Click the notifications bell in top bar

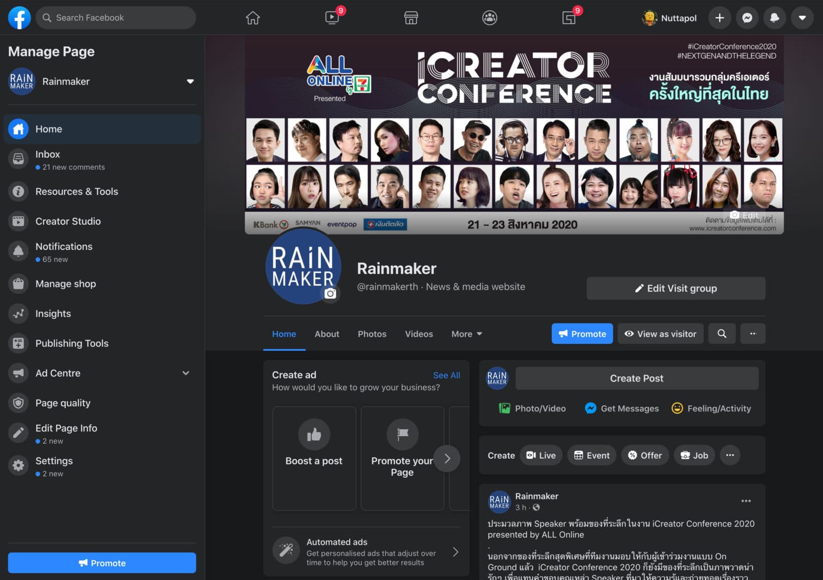pos(774,18)
